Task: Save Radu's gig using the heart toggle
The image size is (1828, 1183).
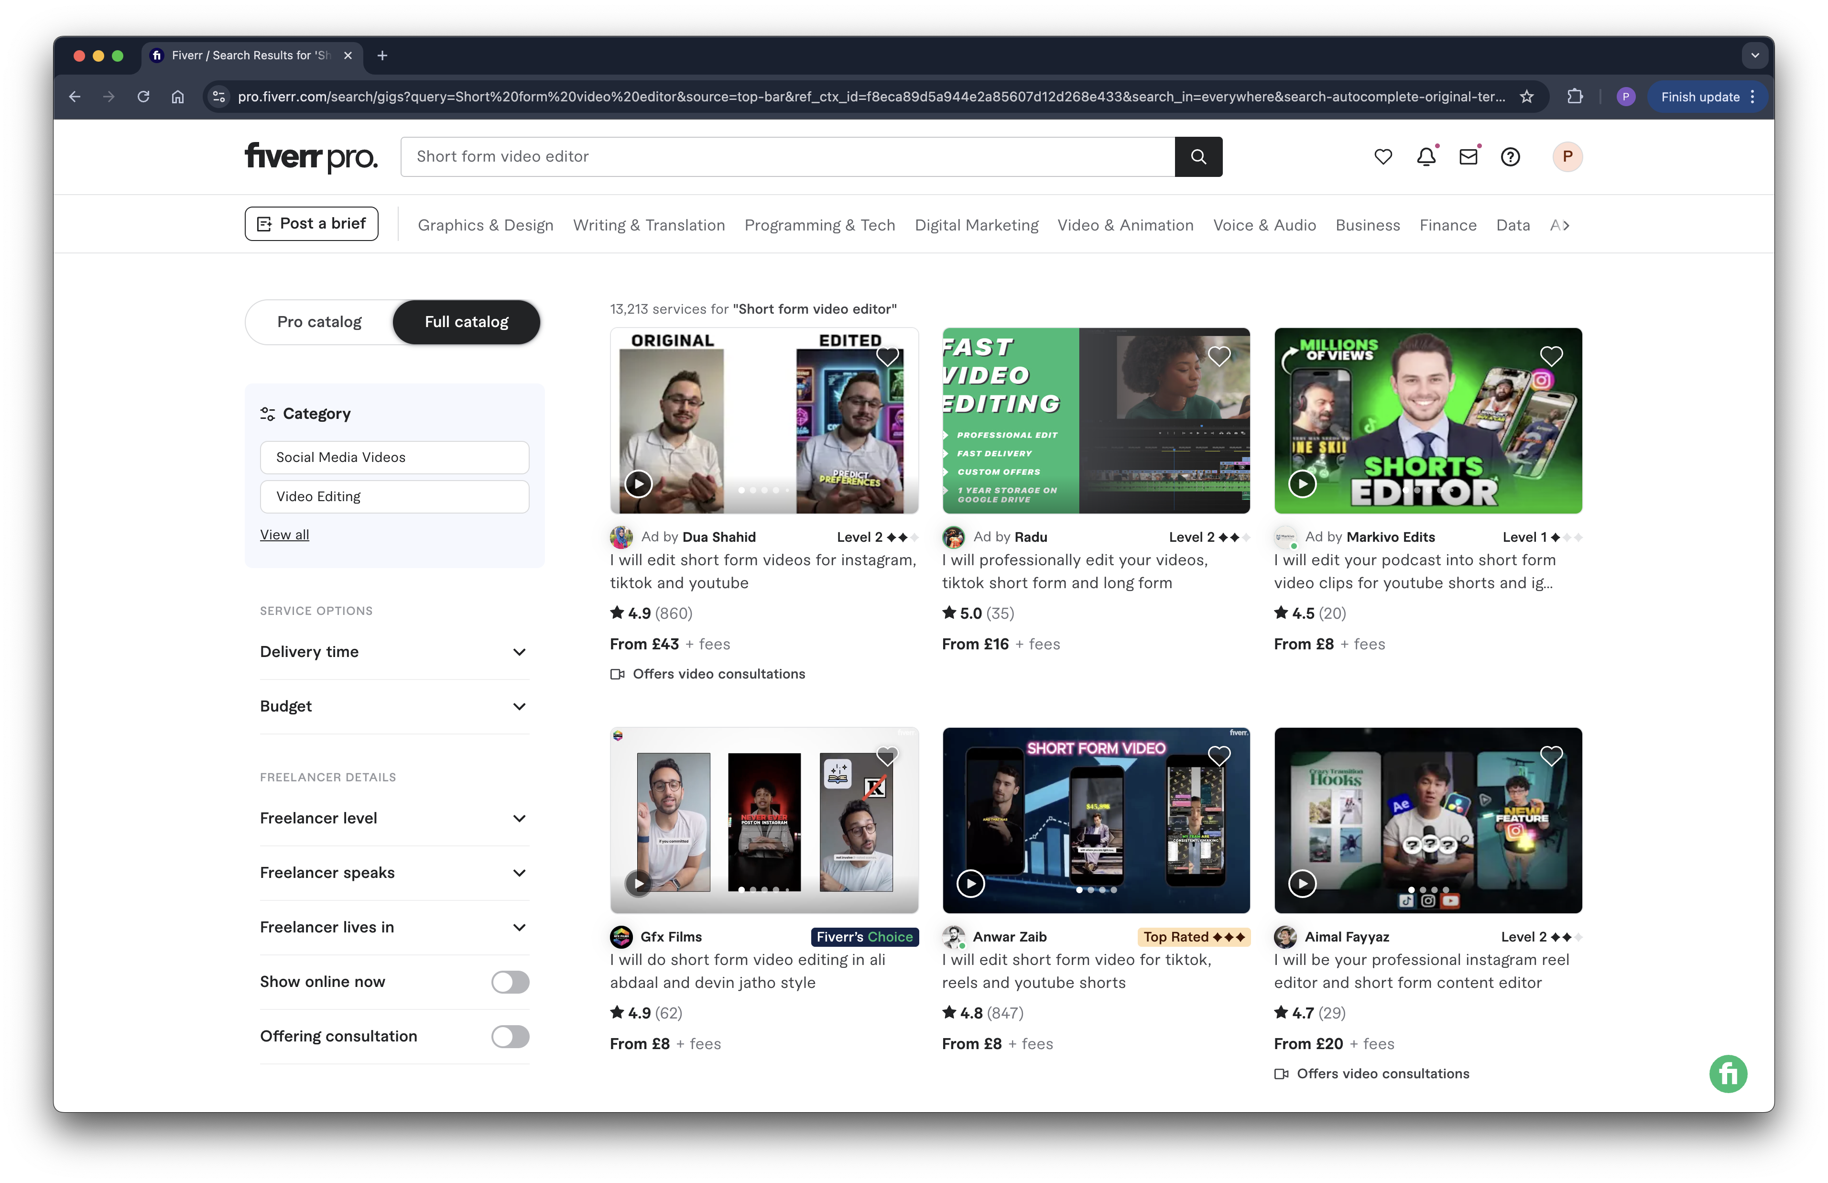Action: (x=1219, y=356)
